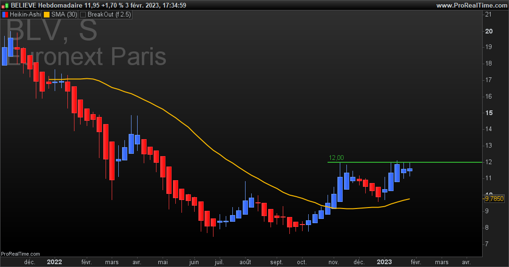Viewport: 509px width, 267px height.
Task: Click the févr. label after 2022
Action: pyautogui.click(x=86, y=262)
